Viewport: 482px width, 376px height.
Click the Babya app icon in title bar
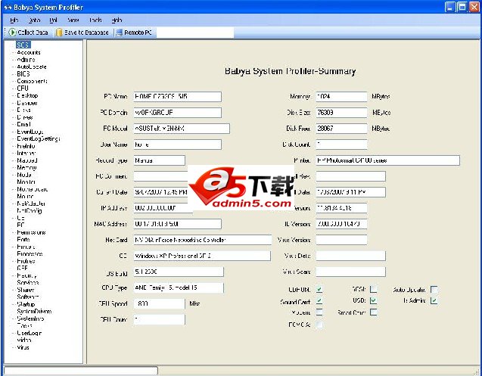click(7, 8)
